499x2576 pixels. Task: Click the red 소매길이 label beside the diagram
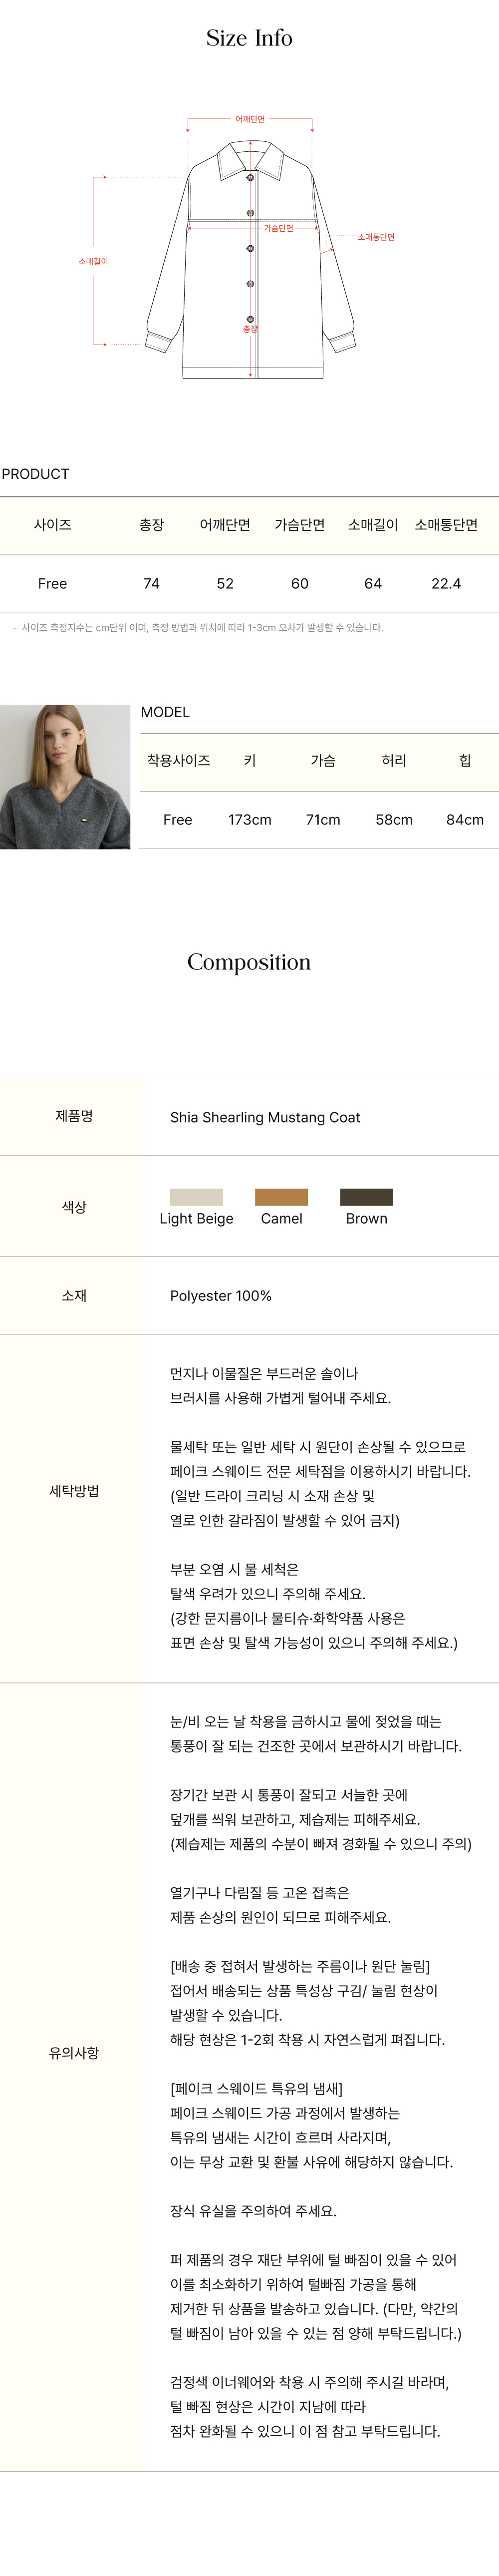(93, 262)
